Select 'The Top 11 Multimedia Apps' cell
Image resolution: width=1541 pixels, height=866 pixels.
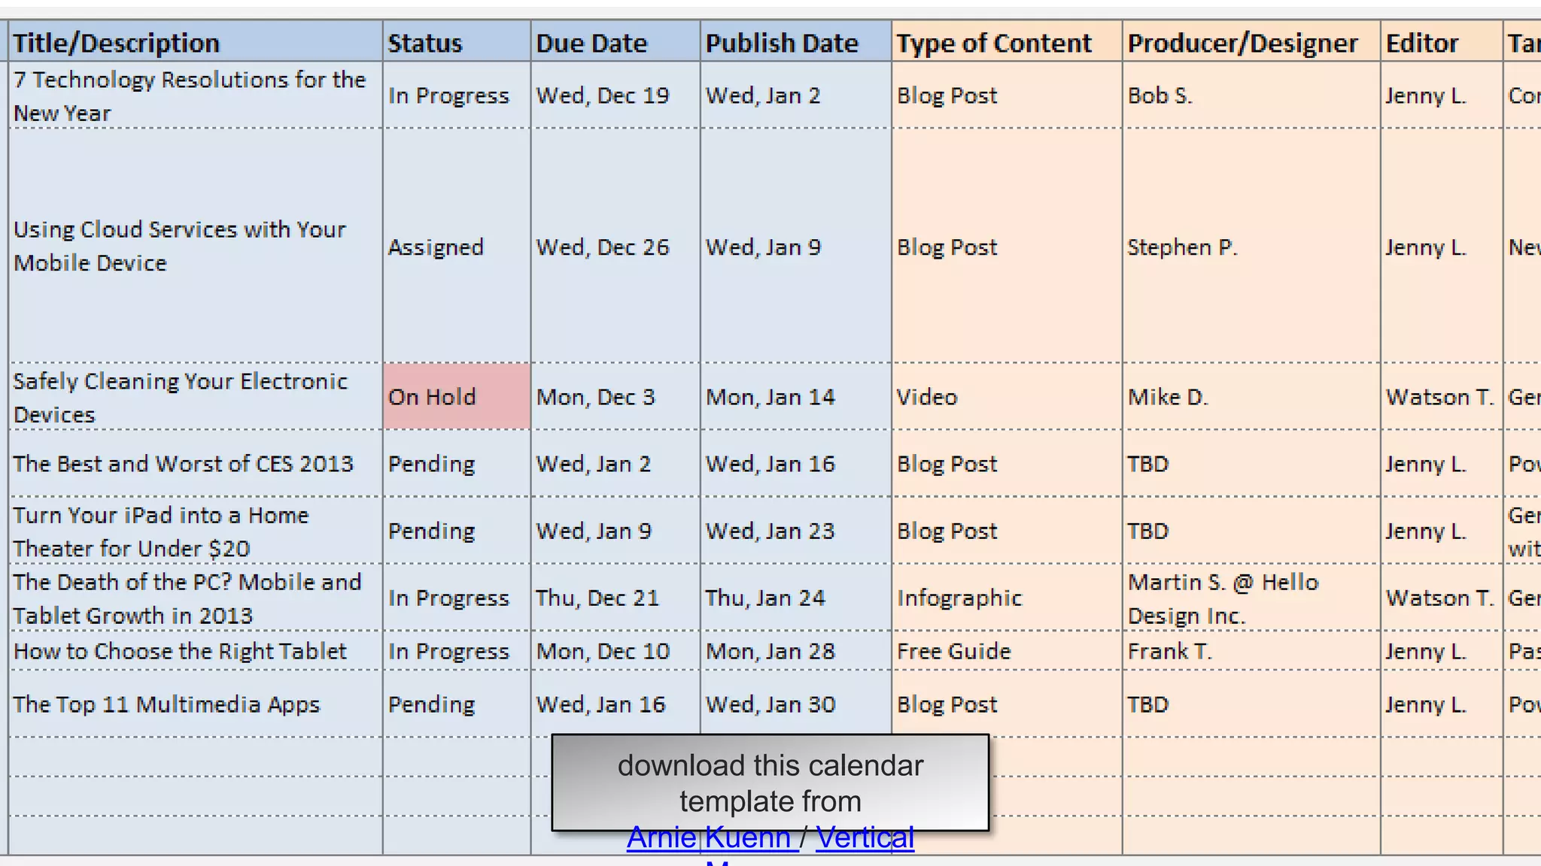166,704
